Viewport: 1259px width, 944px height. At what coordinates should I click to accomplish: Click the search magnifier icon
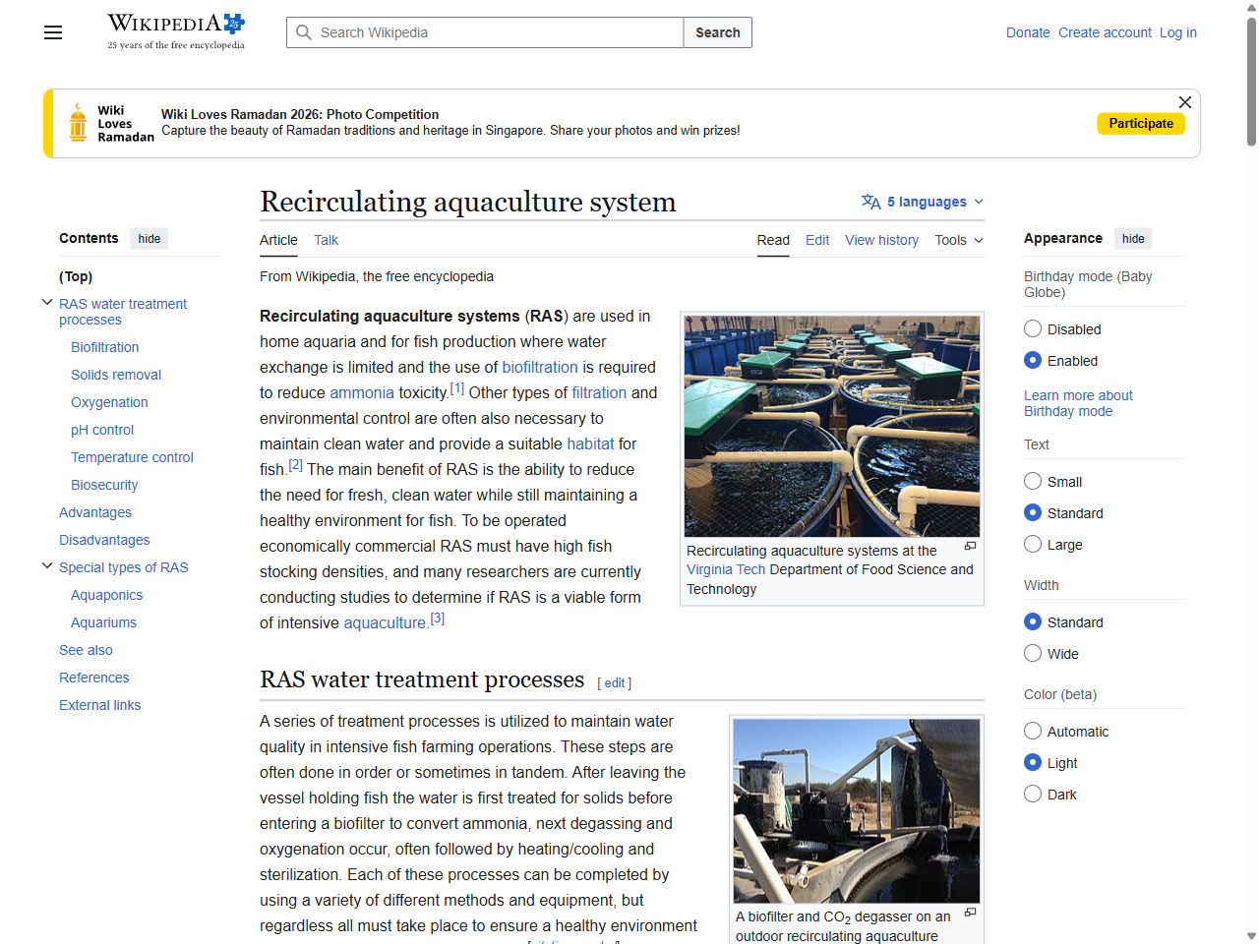(x=304, y=32)
